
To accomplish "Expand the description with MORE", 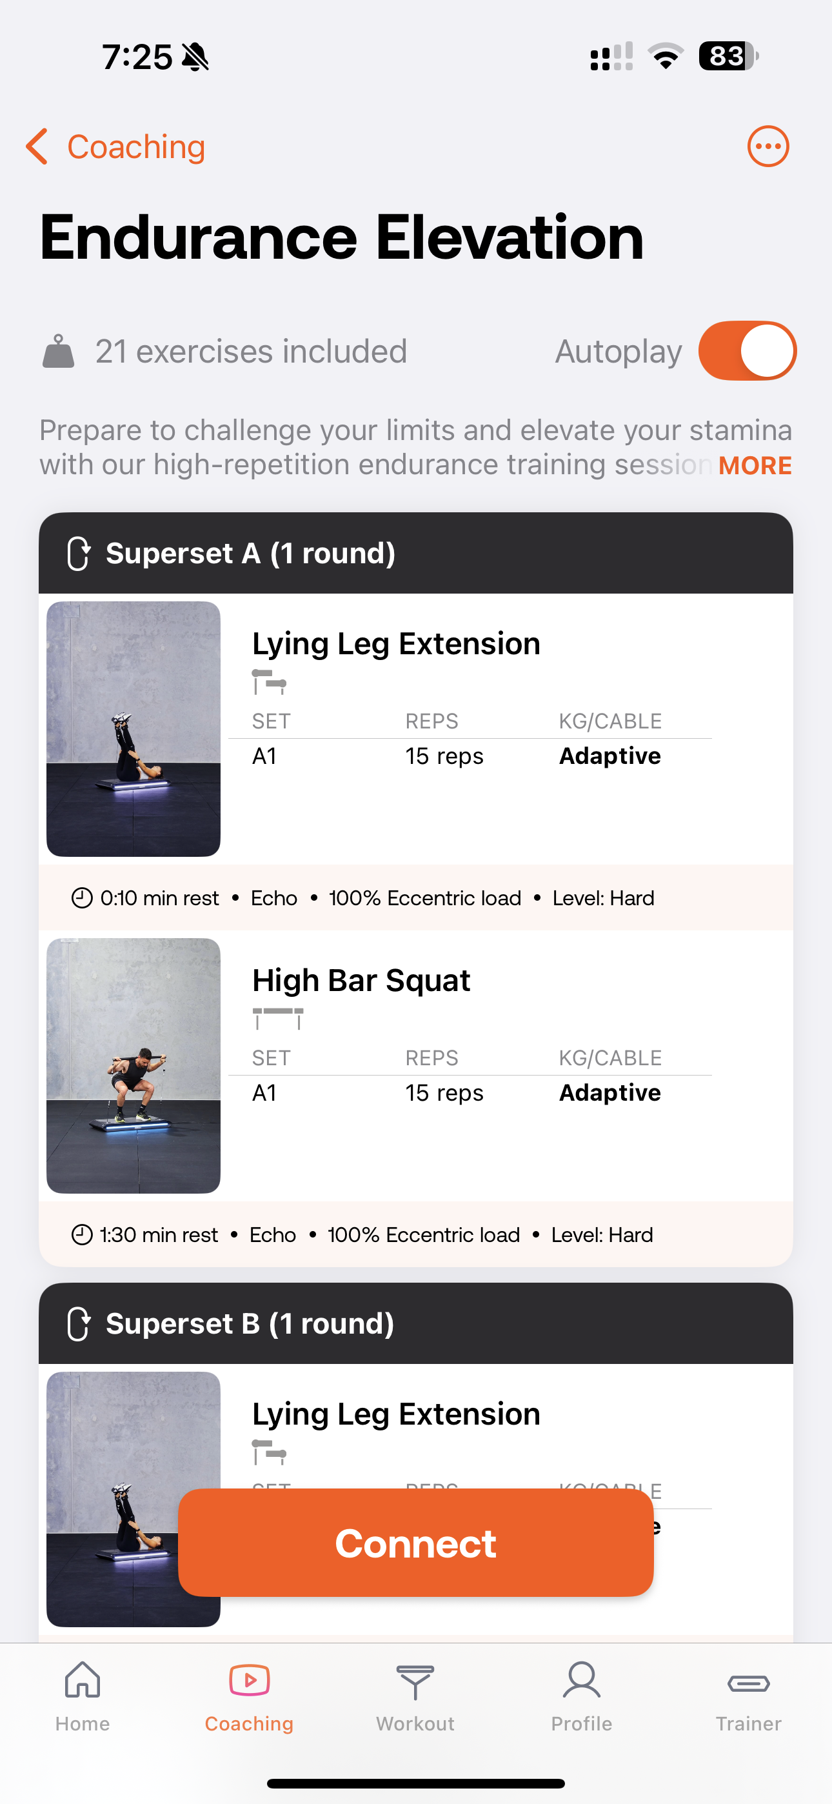I will 755,466.
